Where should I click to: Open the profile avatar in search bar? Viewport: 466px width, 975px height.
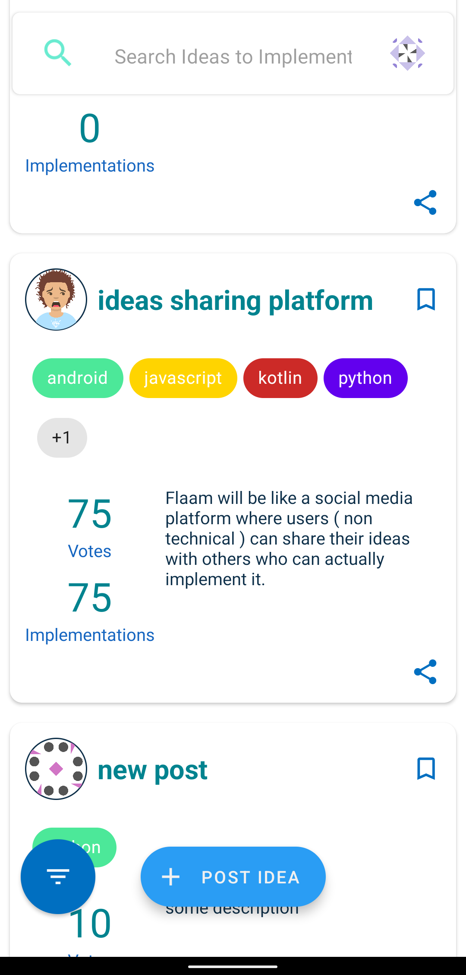[408, 53]
